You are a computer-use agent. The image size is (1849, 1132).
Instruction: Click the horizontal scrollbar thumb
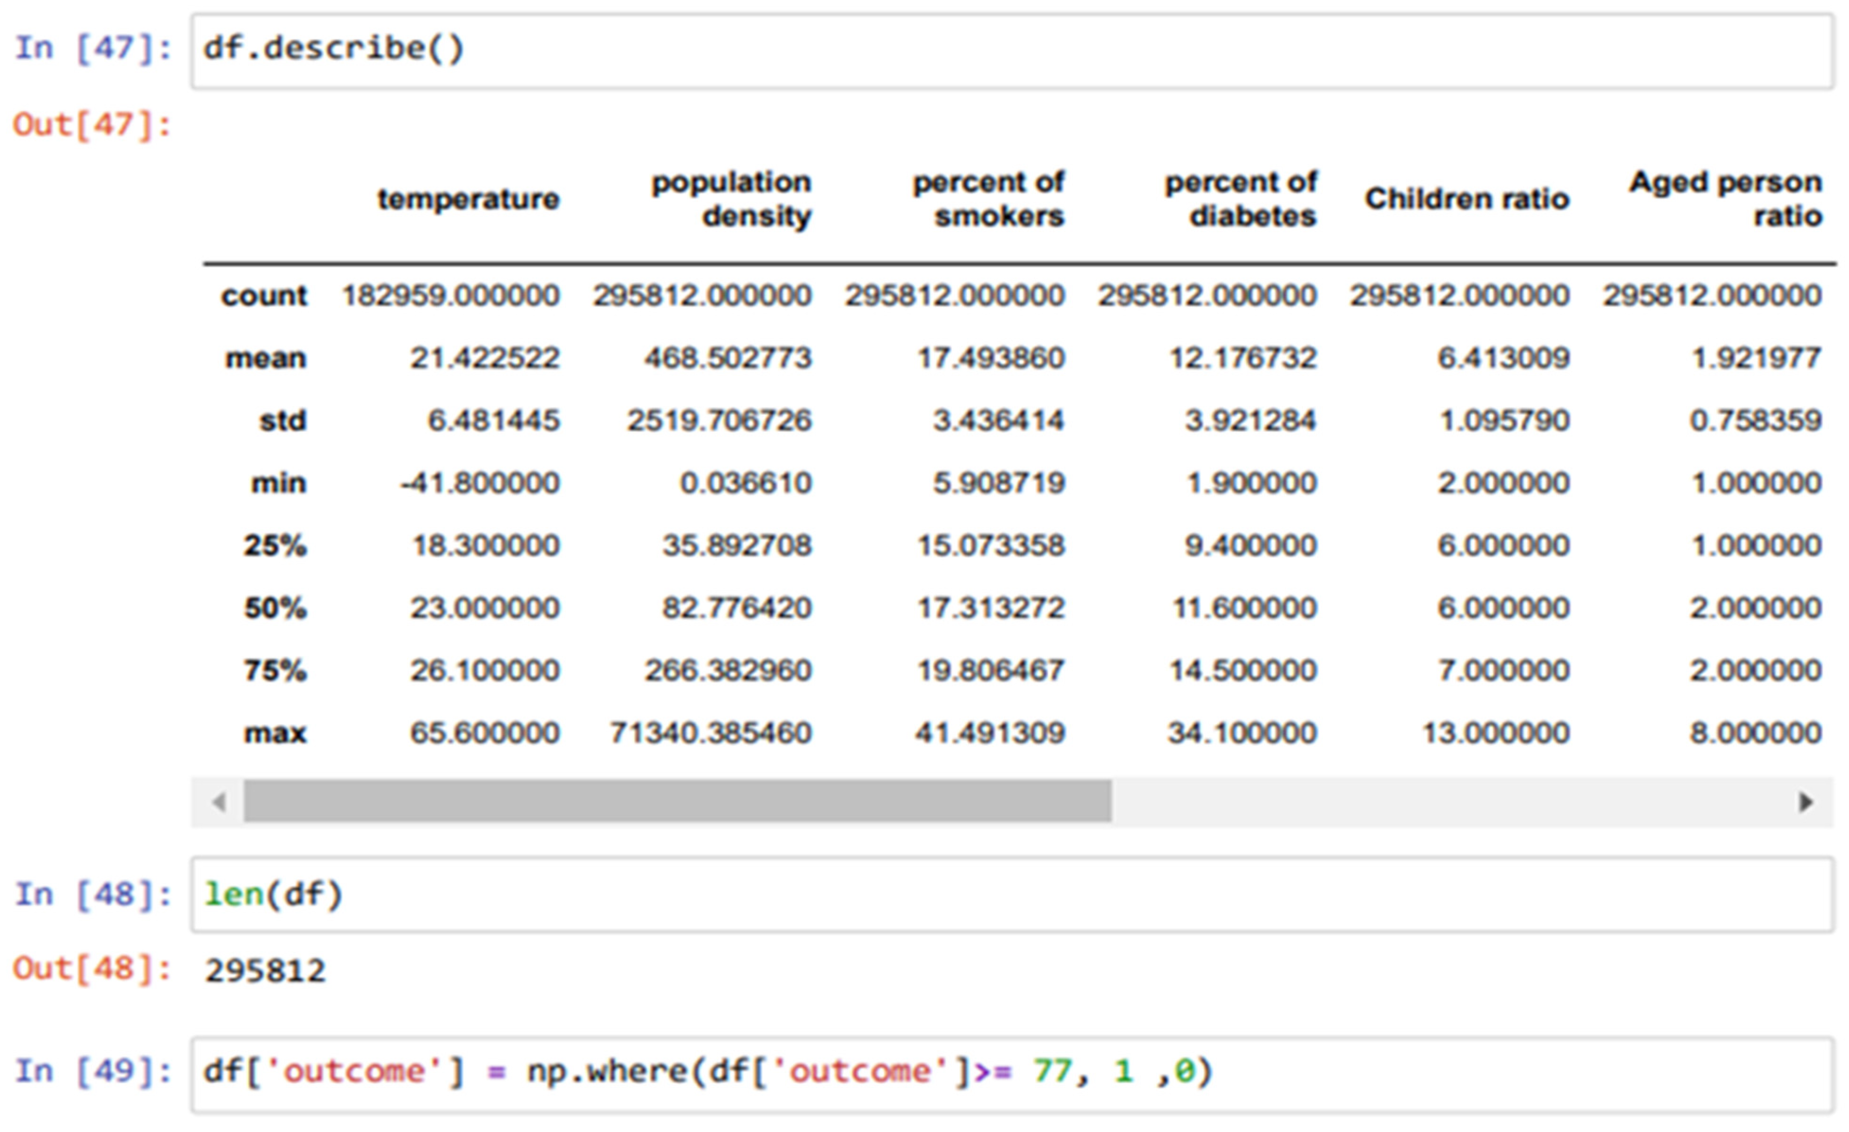point(677,802)
